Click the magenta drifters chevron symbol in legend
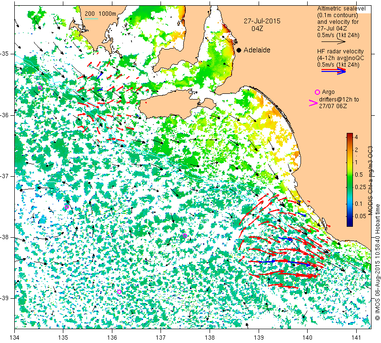 point(313,102)
